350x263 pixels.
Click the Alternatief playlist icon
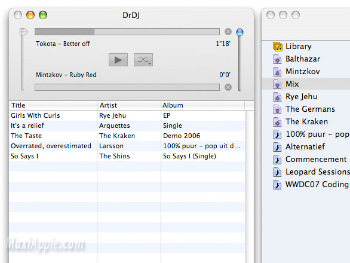(x=277, y=147)
